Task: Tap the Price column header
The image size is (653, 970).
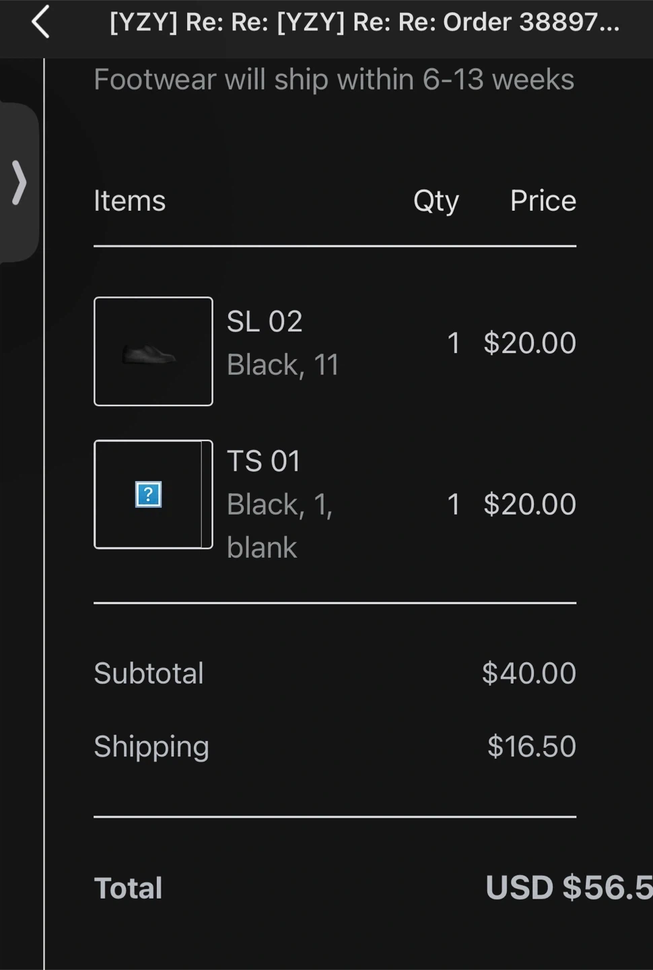Action: [543, 201]
